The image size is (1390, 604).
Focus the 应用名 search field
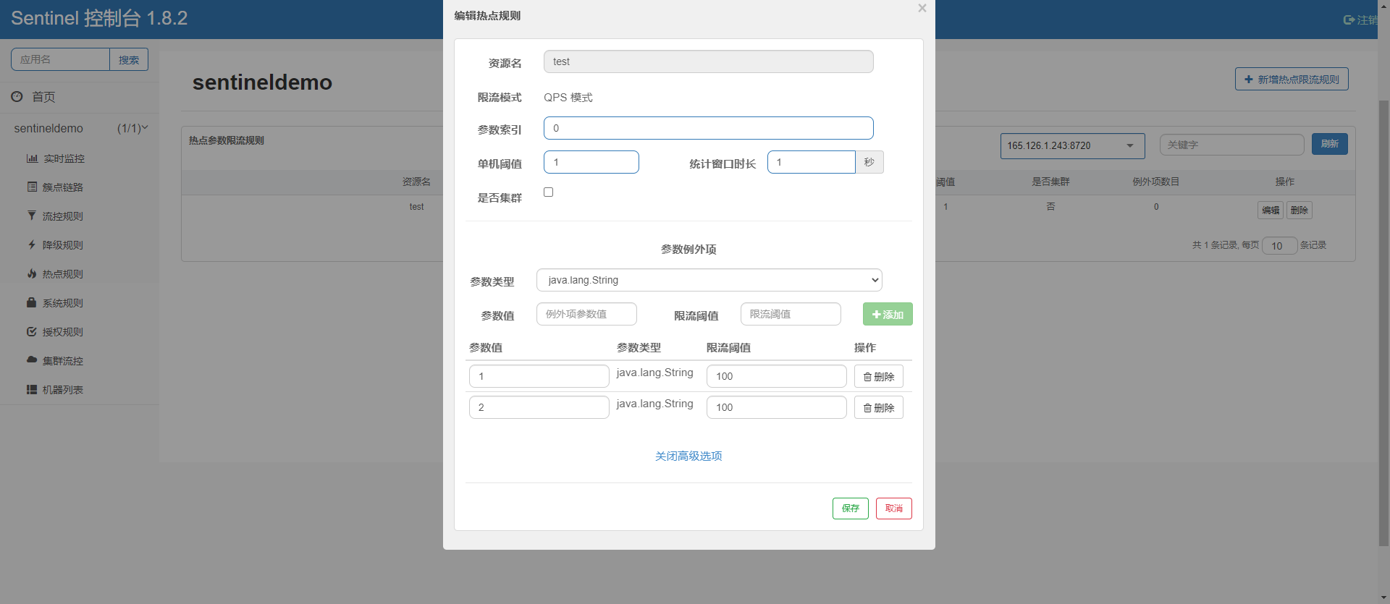point(60,59)
